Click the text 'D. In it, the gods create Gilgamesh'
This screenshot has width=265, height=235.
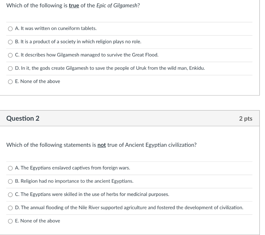52,68
